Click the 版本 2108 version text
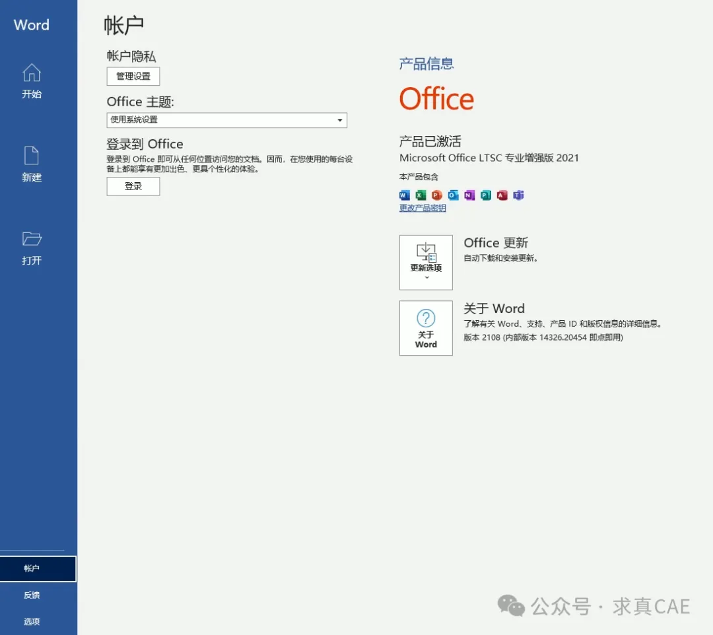Image resolution: width=713 pixels, height=635 pixels. click(543, 337)
